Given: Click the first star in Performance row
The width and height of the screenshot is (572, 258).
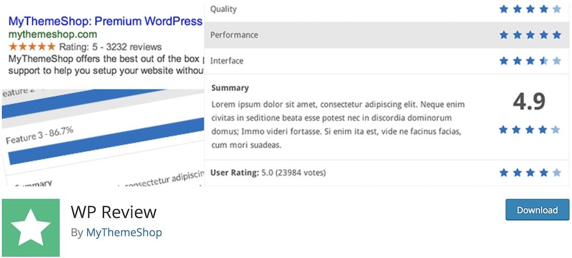Looking at the screenshot, I should (504, 35).
